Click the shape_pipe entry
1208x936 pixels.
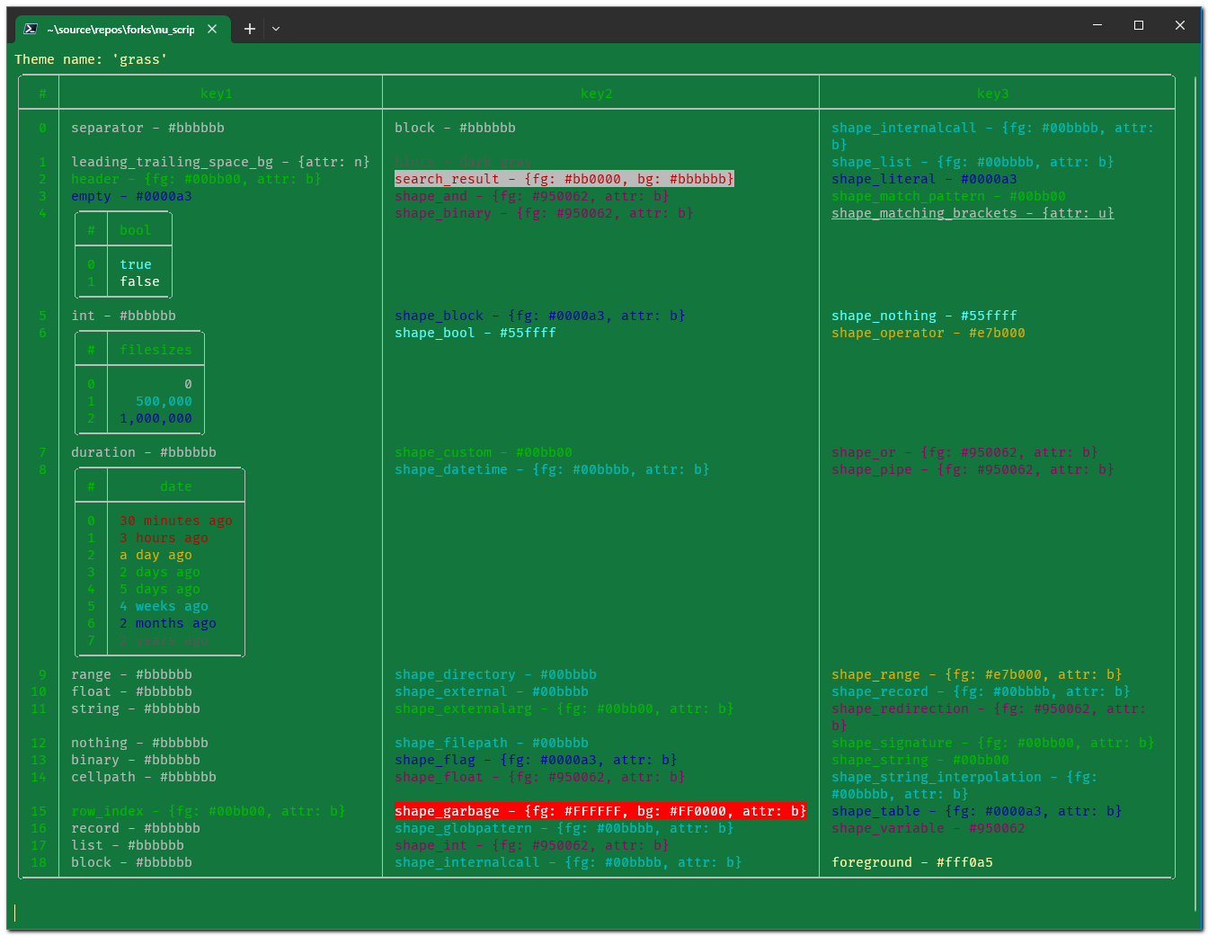[x=973, y=469]
